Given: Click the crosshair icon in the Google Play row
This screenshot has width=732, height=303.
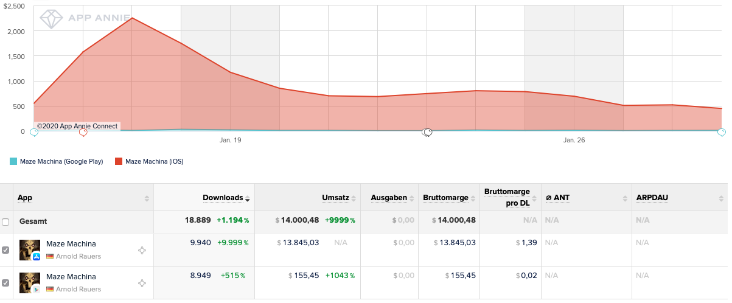Looking at the screenshot, I should click(x=142, y=283).
